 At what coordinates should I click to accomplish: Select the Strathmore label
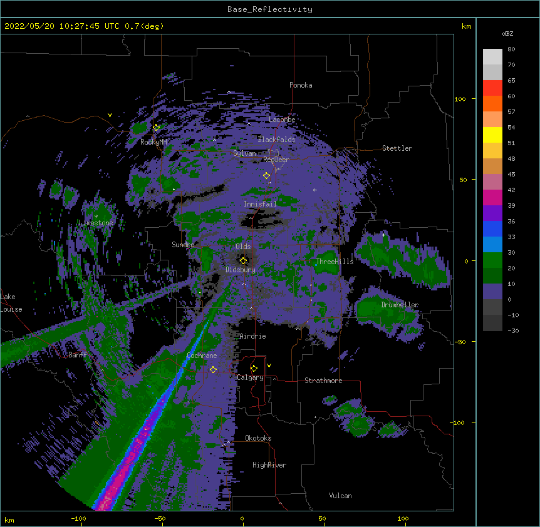coord(323,381)
